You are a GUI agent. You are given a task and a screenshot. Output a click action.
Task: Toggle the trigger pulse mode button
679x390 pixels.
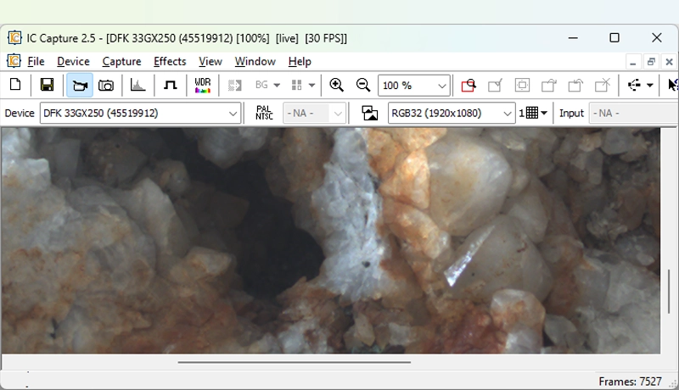point(170,85)
